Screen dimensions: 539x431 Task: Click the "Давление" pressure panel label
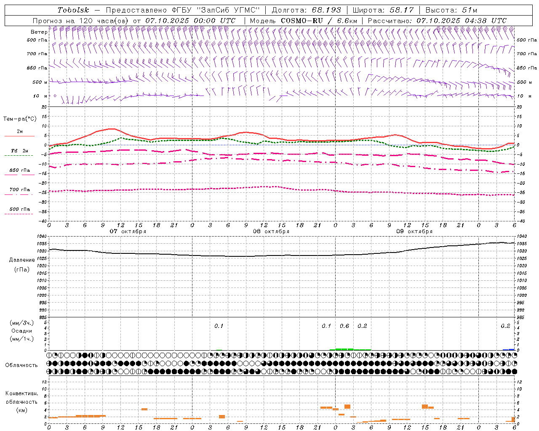[22, 260]
